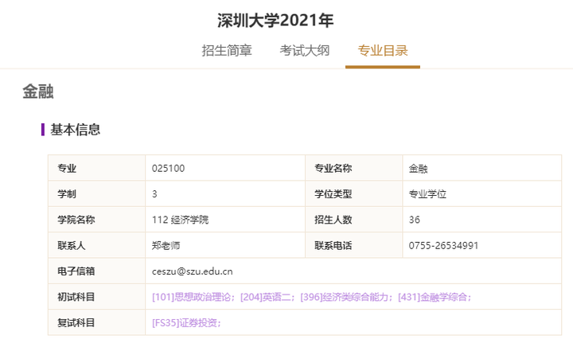The width and height of the screenshot is (573, 355).
Task: Switch to the 考试大纲 tab
Action: coord(305,50)
